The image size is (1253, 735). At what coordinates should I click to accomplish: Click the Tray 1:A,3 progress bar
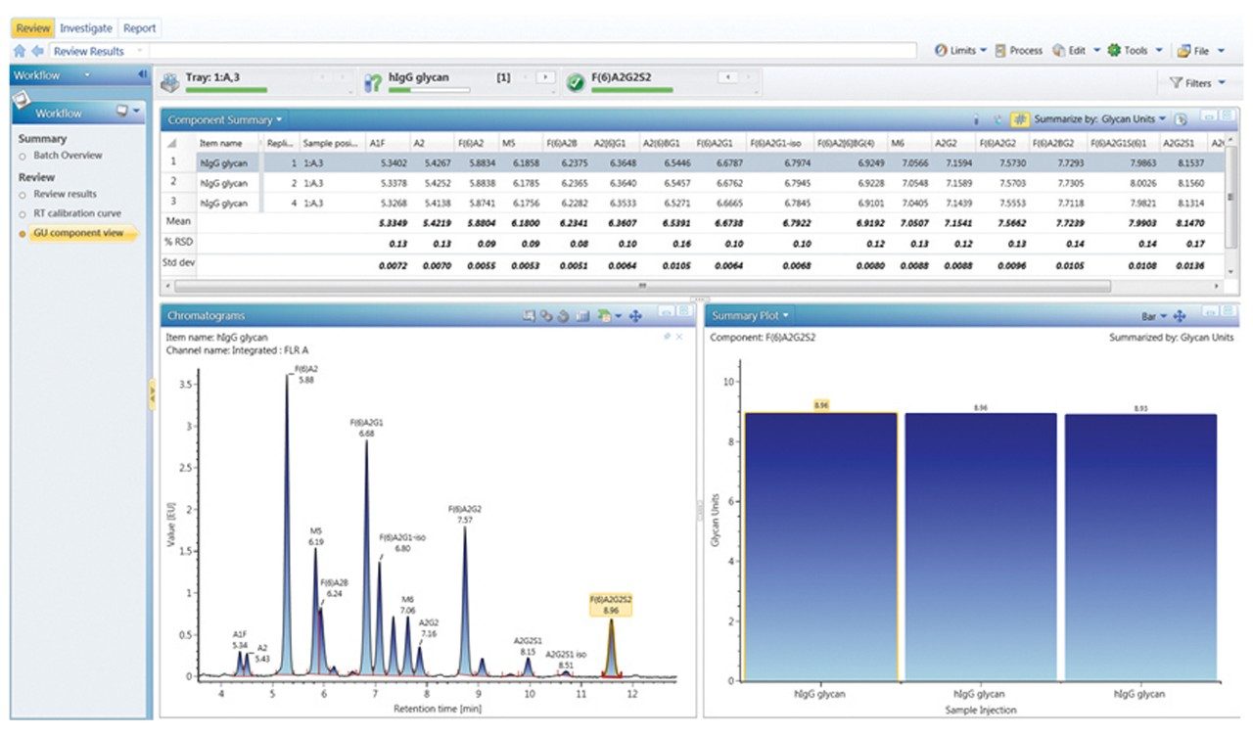pos(226,90)
